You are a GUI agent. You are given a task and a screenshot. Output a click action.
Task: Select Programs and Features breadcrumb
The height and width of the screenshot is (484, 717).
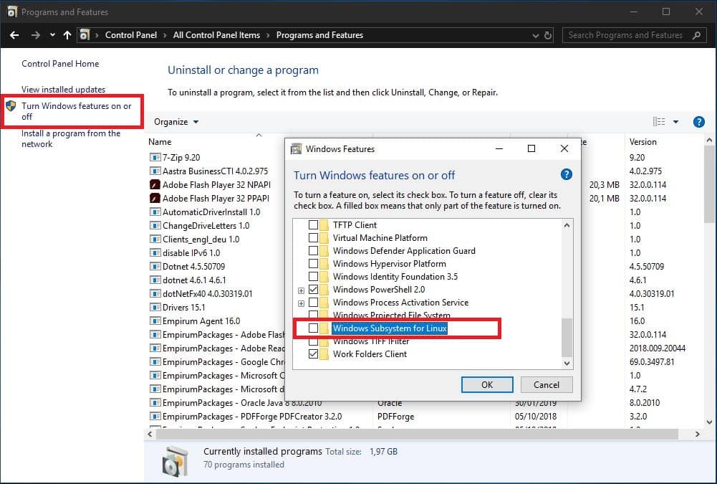pos(319,35)
